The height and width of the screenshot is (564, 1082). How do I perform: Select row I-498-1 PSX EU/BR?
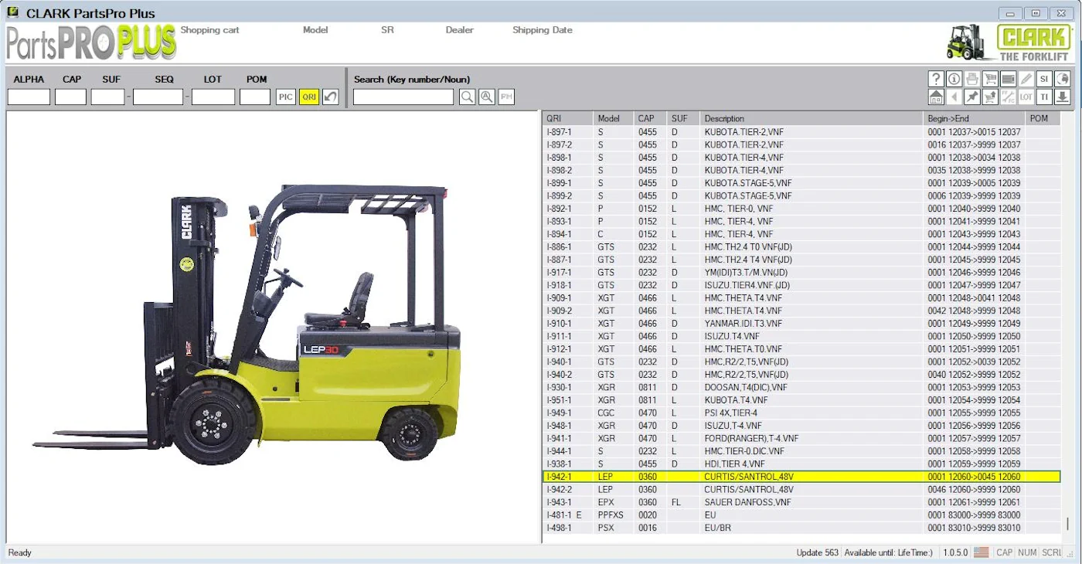pyautogui.click(x=801, y=528)
